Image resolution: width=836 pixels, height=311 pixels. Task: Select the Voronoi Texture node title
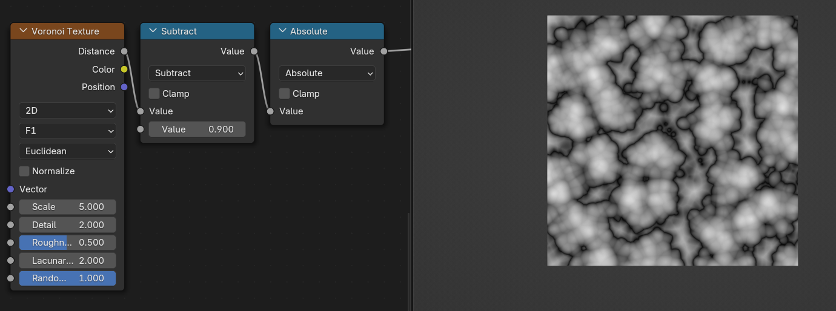point(65,31)
